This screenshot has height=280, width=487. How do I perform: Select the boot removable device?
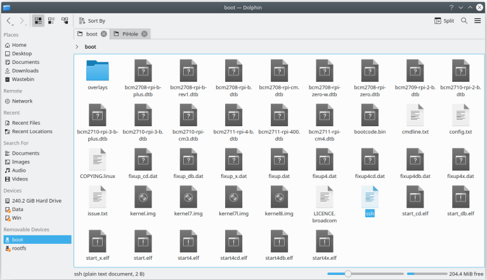(37, 239)
